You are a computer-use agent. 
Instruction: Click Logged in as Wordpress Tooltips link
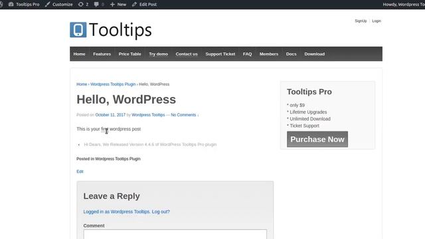click(117, 212)
